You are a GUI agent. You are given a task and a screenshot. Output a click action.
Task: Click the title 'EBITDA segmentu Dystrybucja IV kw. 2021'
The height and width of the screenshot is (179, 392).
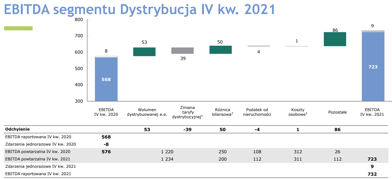(140, 9)
